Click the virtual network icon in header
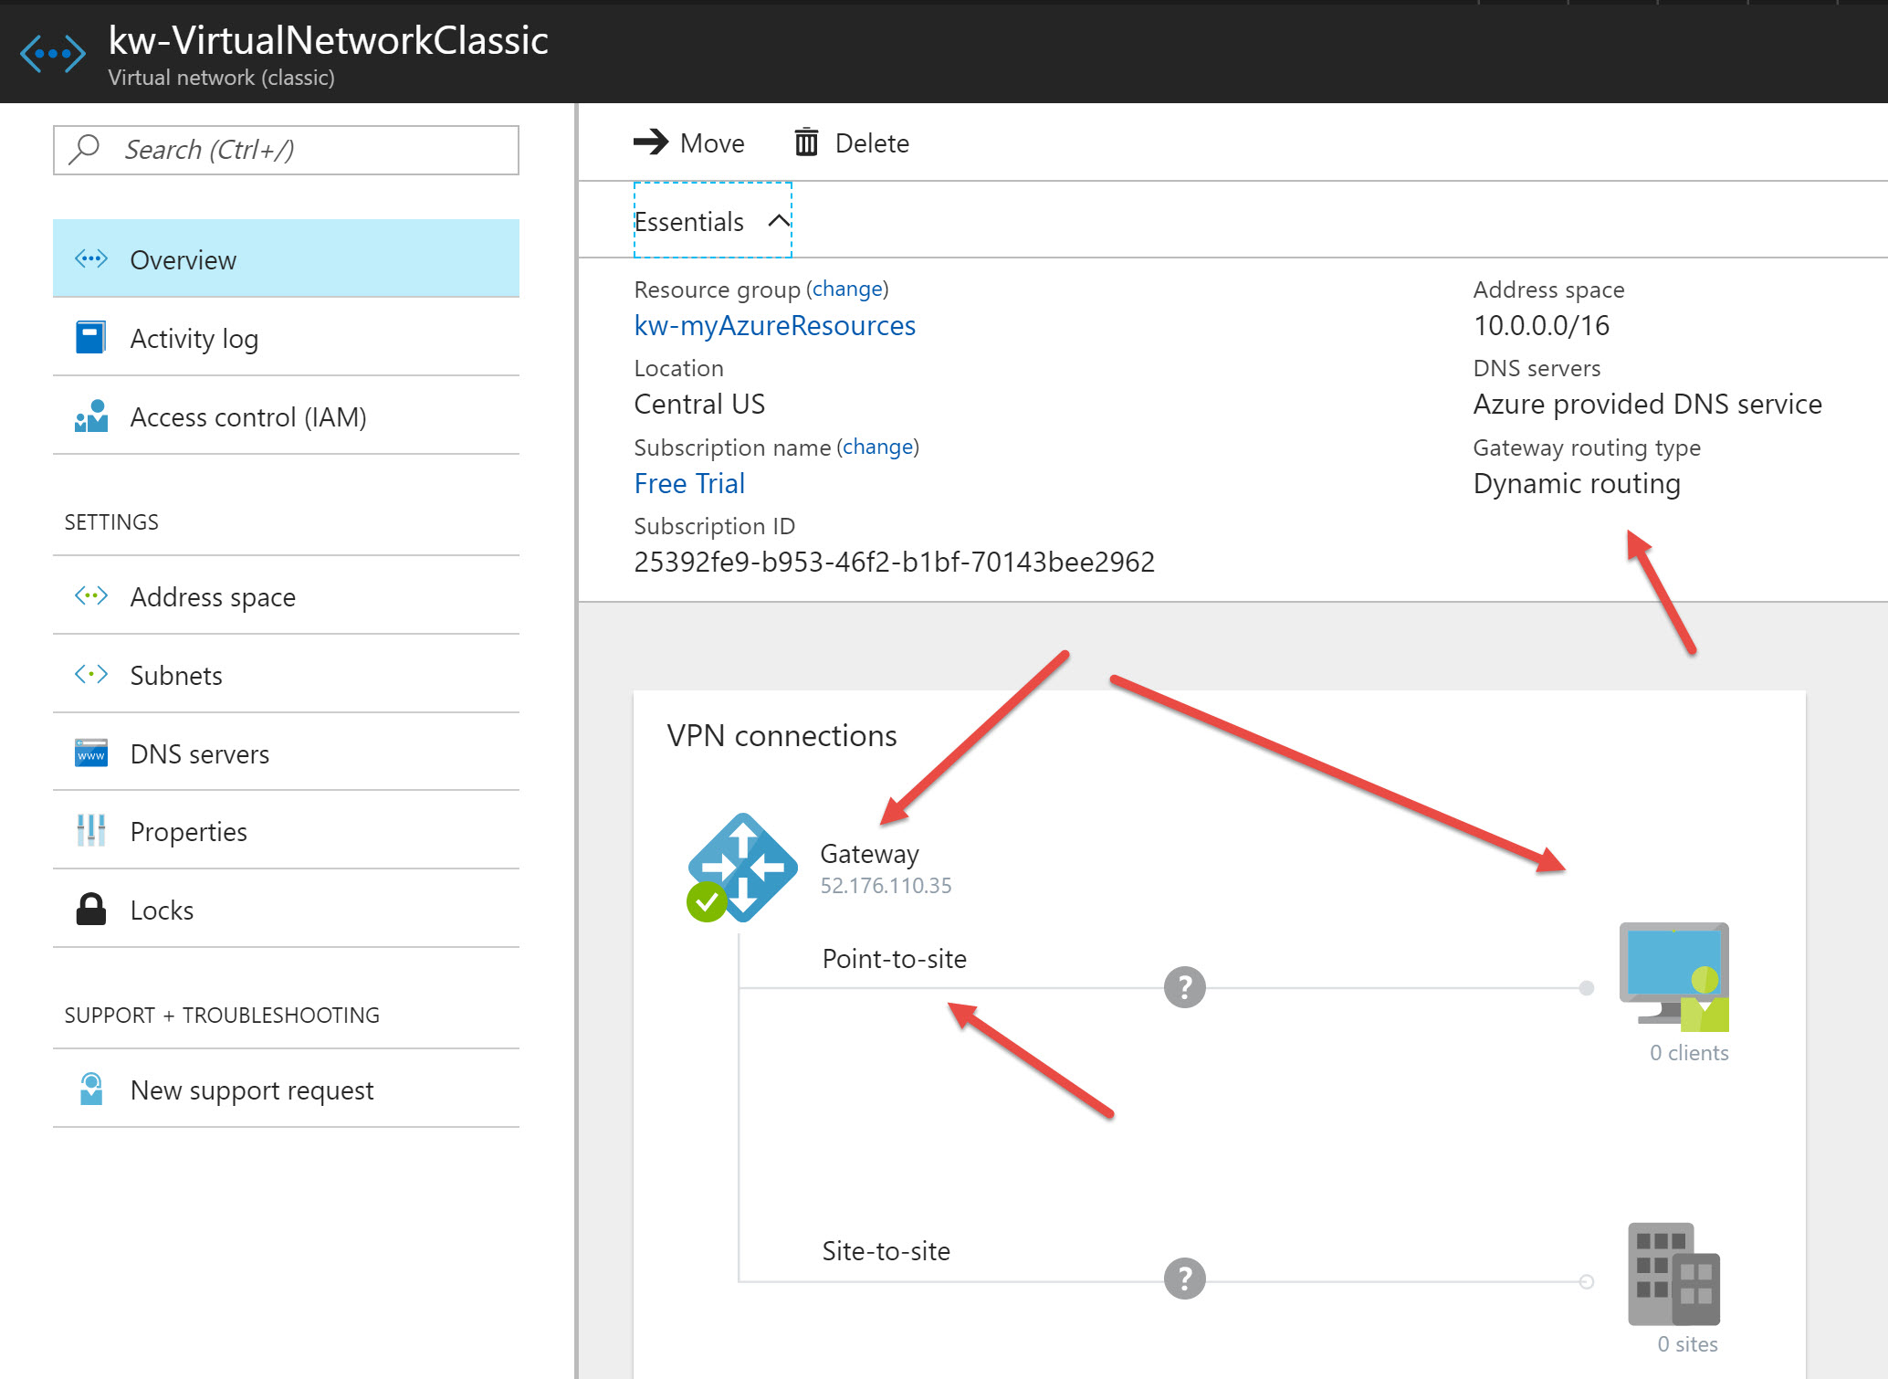Viewport: 1888px width, 1379px height. point(53,54)
